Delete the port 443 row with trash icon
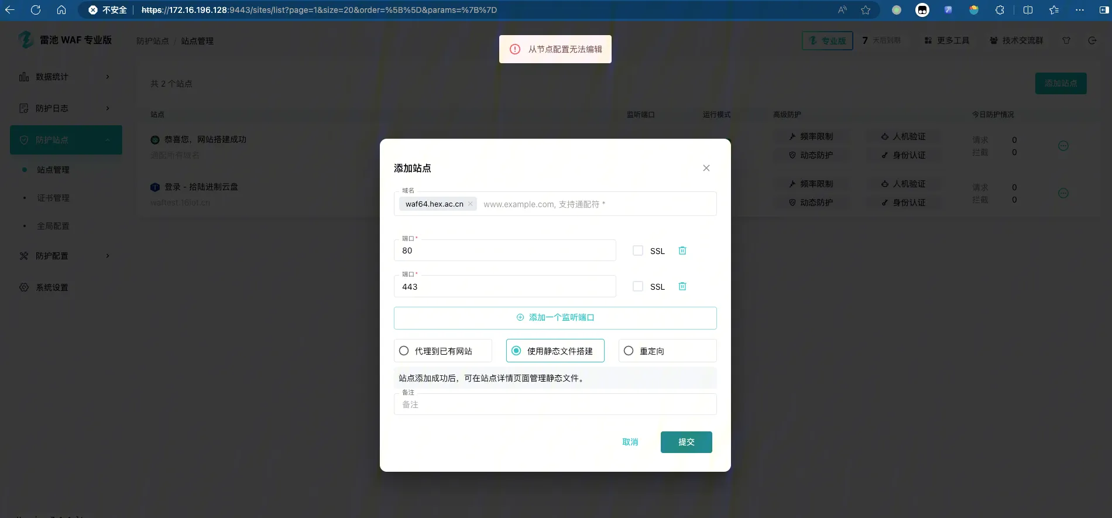 click(682, 286)
